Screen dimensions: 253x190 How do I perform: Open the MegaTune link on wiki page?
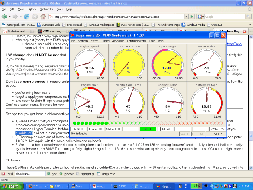coord(234,44)
